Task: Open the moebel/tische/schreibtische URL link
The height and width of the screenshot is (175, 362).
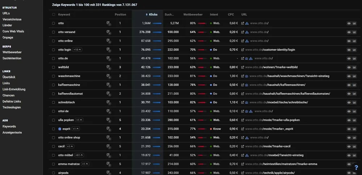Action: [279, 102]
